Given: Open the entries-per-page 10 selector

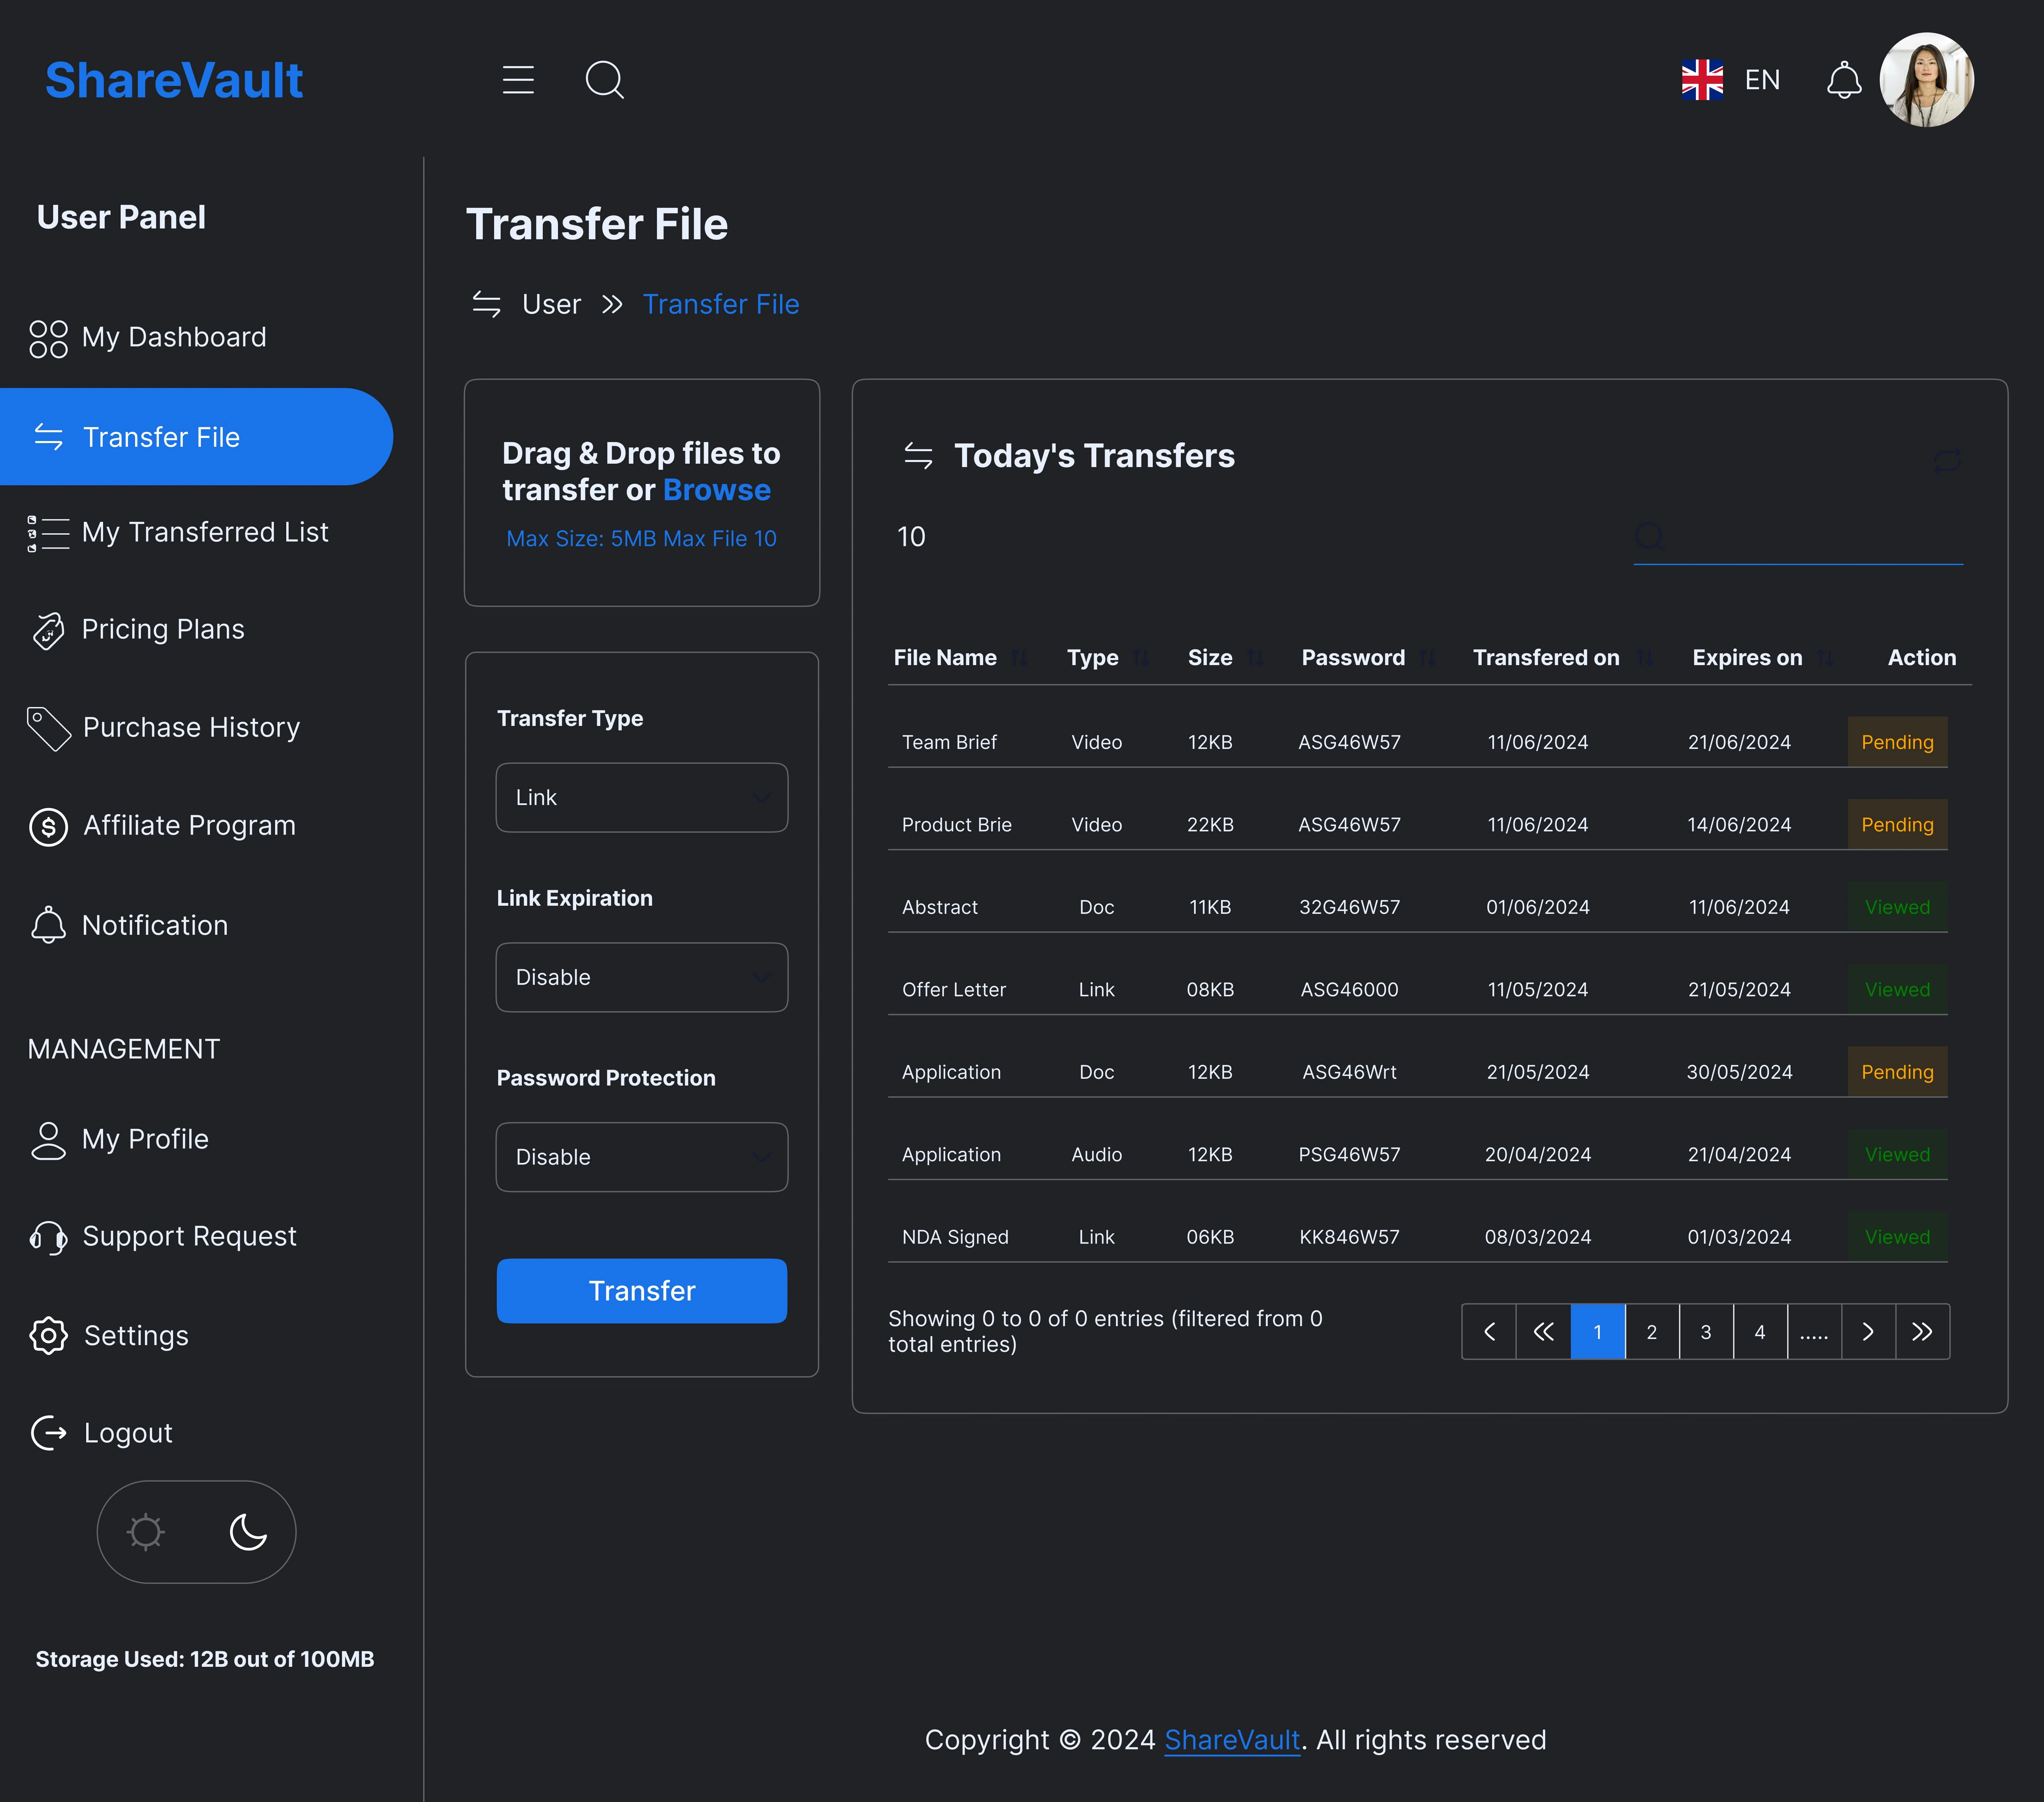Looking at the screenshot, I should click(911, 537).
